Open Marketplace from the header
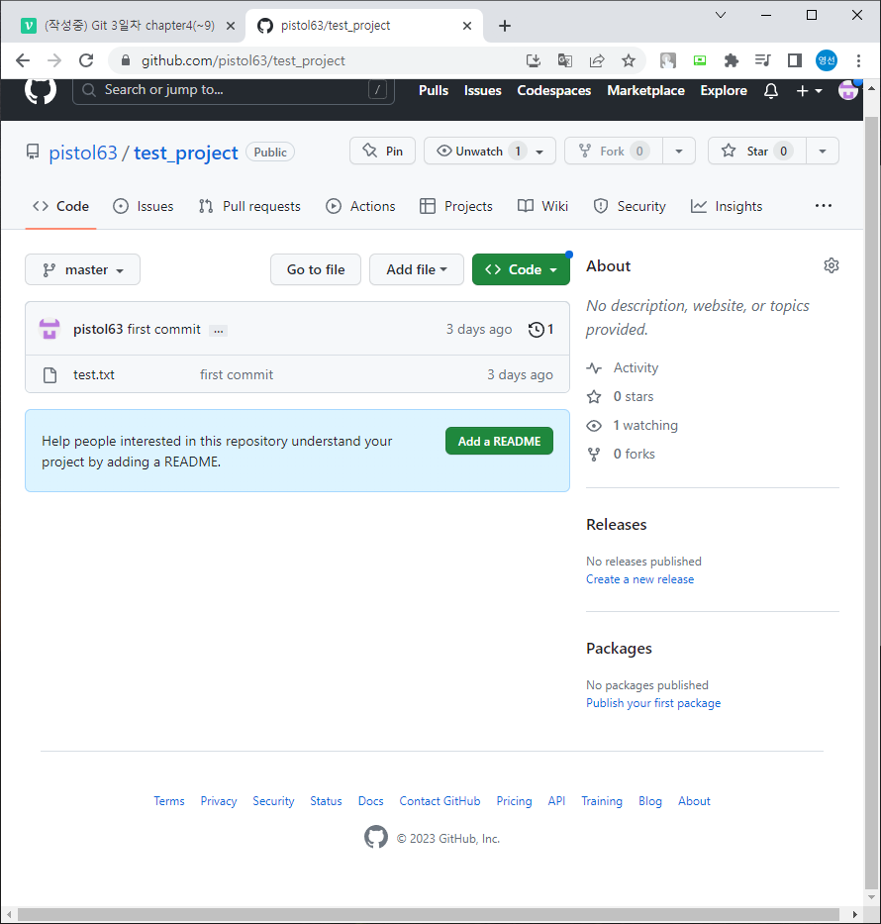881x924 pixels. coord(646,91)
